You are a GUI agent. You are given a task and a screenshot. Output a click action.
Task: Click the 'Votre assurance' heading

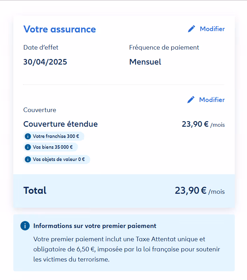pos(59,29)
